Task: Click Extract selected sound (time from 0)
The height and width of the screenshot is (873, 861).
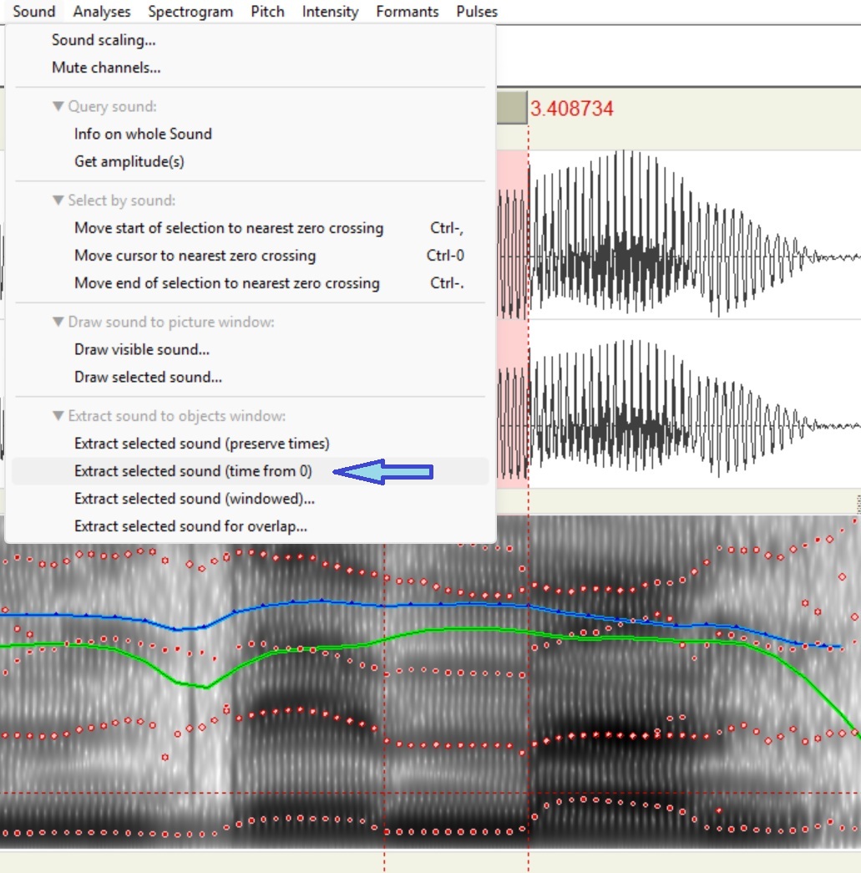Action: tap(193, 471)
